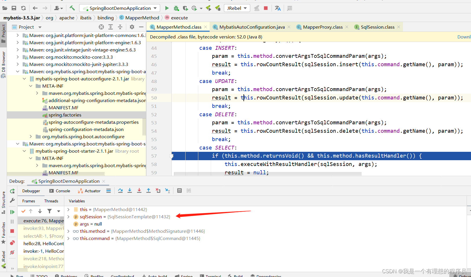Click 'ibatis' in the breadcrumb path
Screen dimensions: 471x277
86,18
